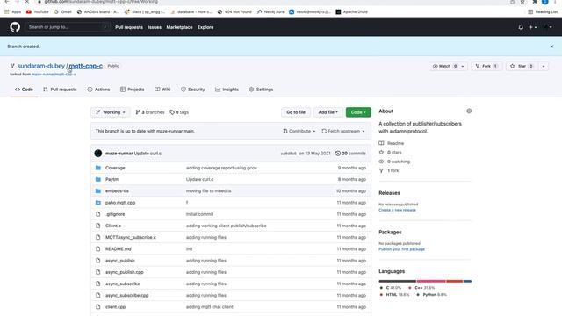Open the plus create-new menu

533,27
